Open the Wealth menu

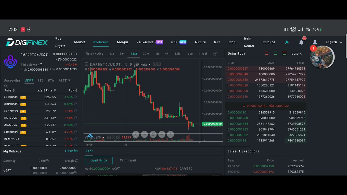click(200, 42)
